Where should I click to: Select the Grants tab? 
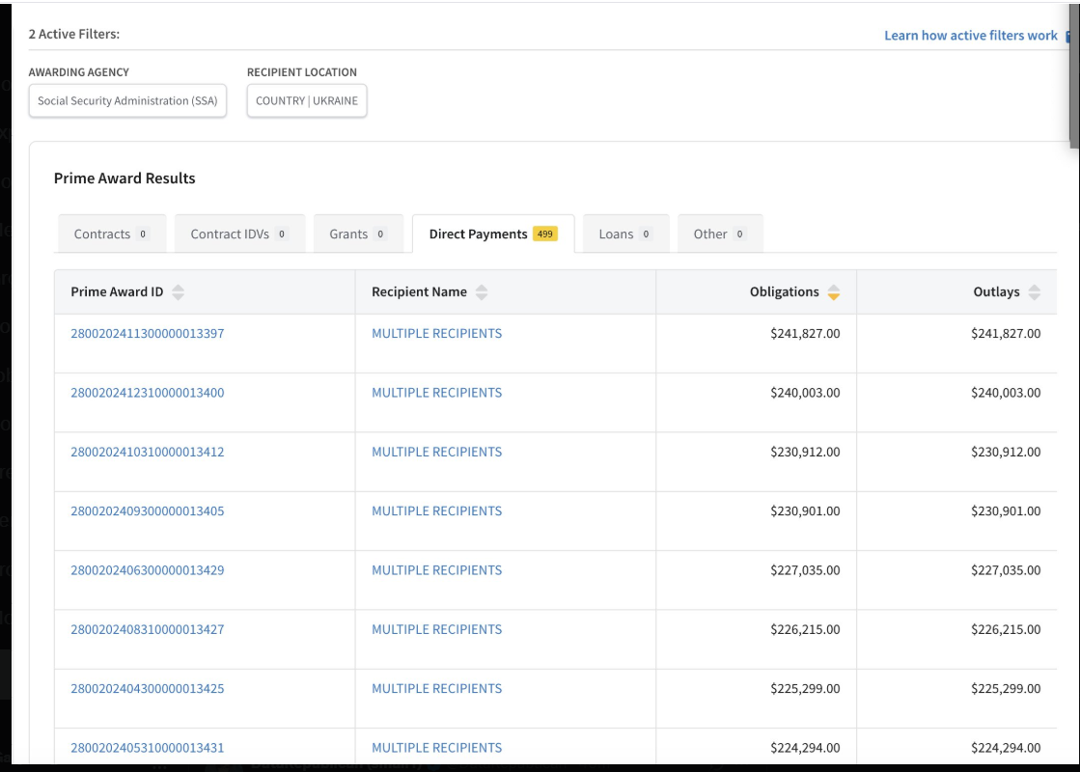(358, 234)
